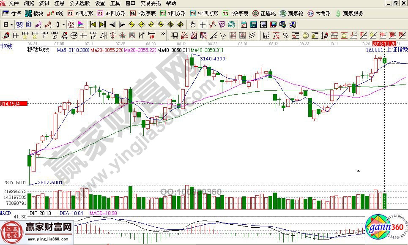This screenshot has width=408, height=245.
Task: Click the 赢家服务 button
Action: [350, 14]
